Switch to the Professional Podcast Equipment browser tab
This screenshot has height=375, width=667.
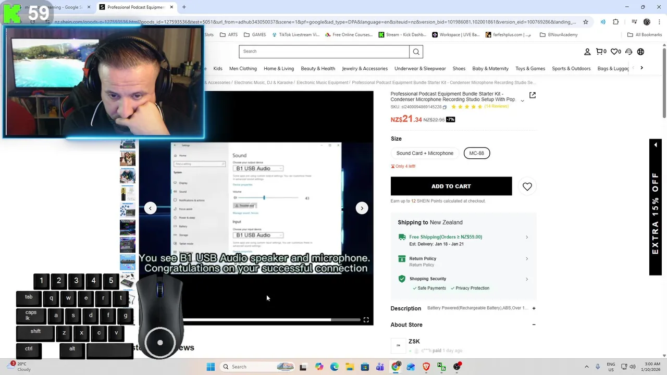tap(135, 7)
